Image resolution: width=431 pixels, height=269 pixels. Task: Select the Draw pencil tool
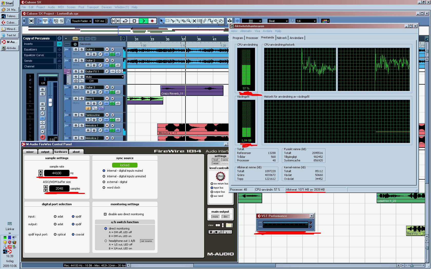click(x=205, y=21)
